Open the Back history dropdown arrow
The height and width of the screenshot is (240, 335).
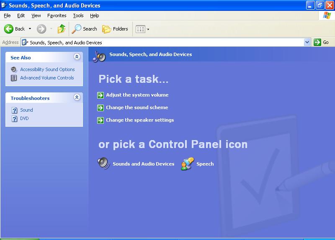coord(30,29)
